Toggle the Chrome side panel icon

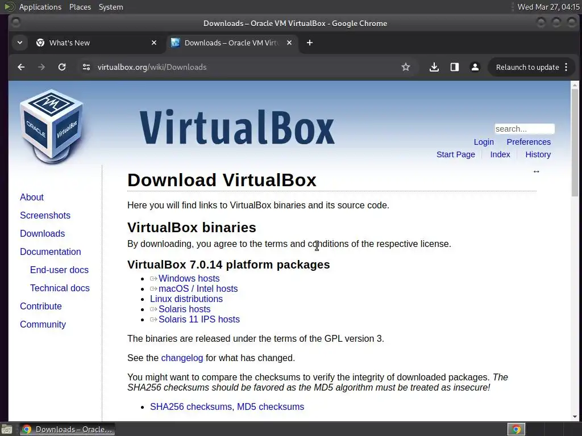tap(454, 67)
